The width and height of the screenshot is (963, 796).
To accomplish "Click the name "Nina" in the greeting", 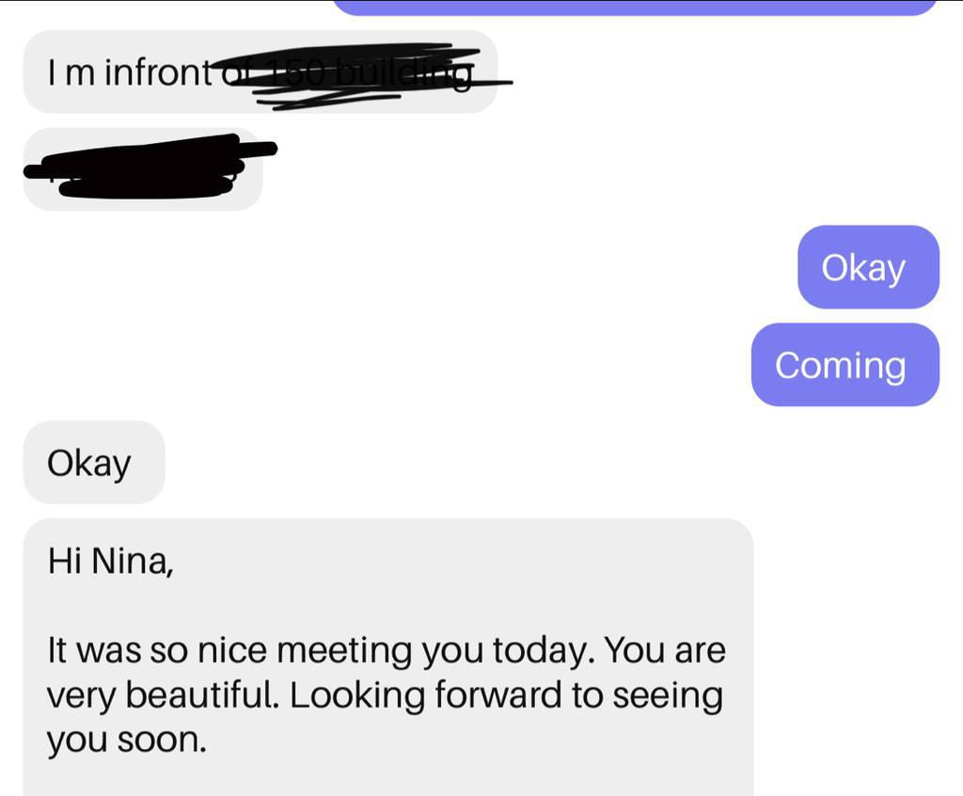I will coord(131,562).
